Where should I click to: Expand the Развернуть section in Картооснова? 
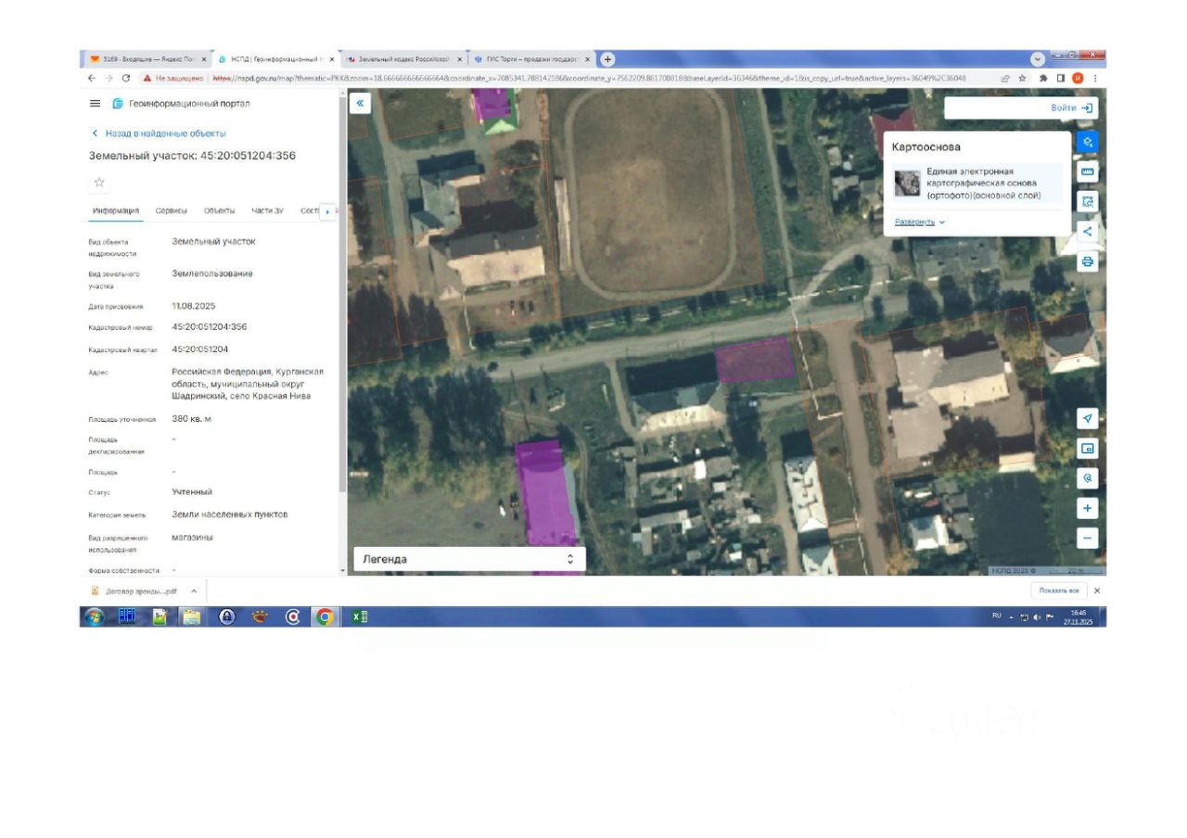[x=920, y=222]
